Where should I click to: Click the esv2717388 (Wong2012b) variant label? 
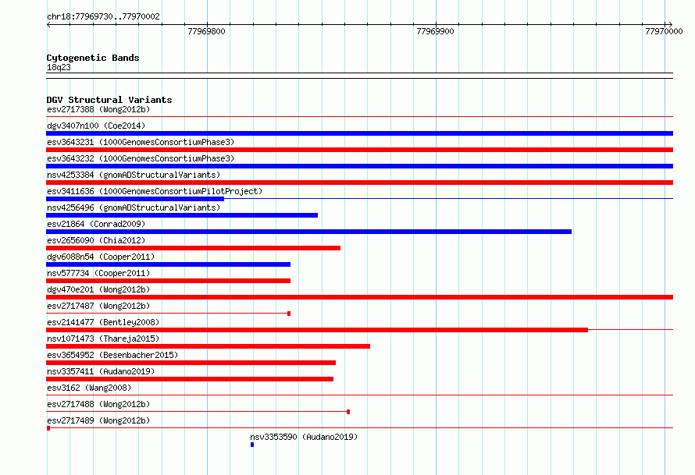pyautogui.click(x=98, y=109)
